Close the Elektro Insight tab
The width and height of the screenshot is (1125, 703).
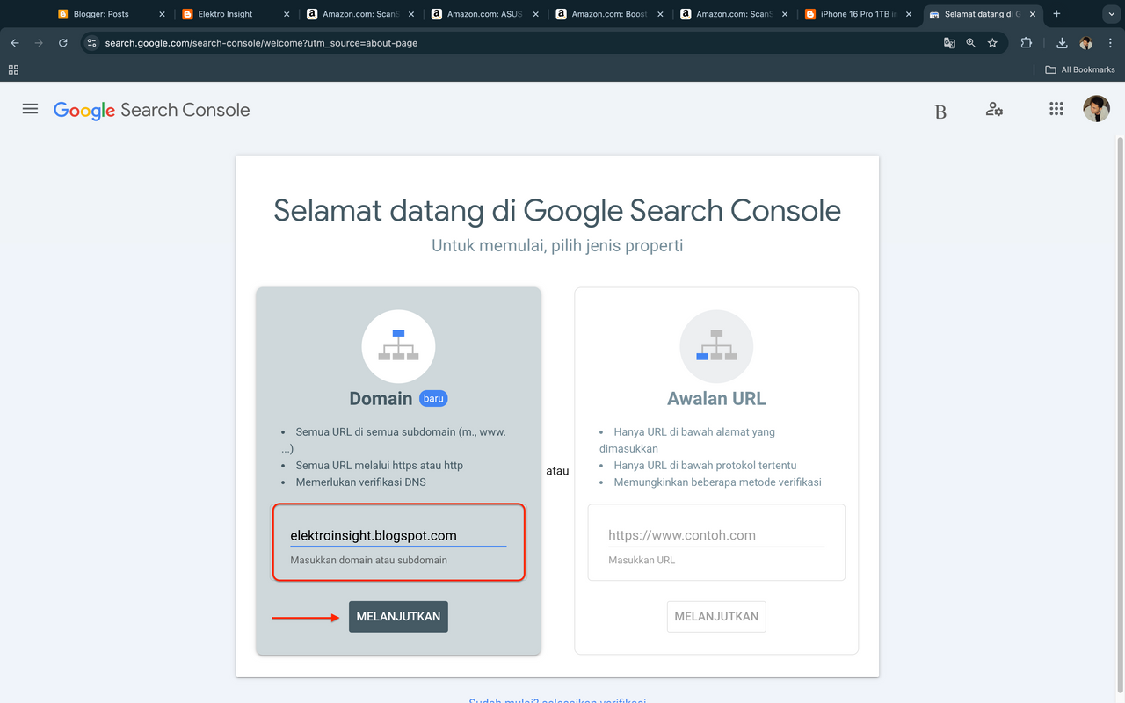287,14
